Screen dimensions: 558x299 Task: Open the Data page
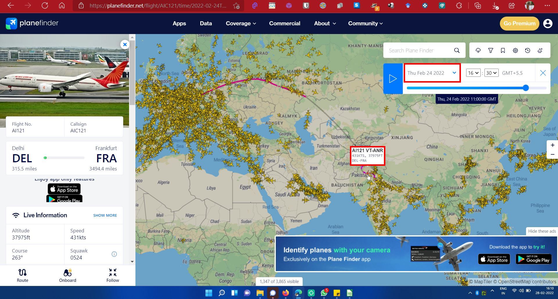(x=206, y=24)
